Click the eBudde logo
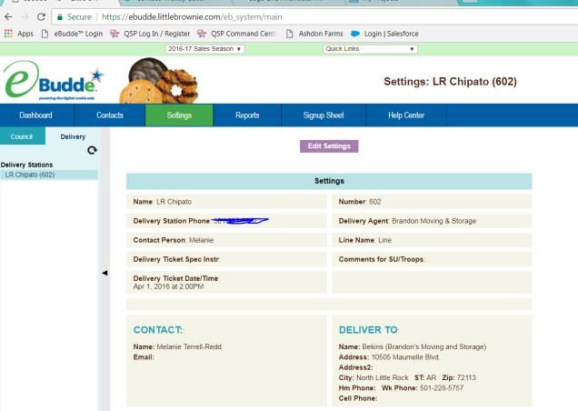The height and width of the screenshot is (411, 578). (x=54, y=80)
